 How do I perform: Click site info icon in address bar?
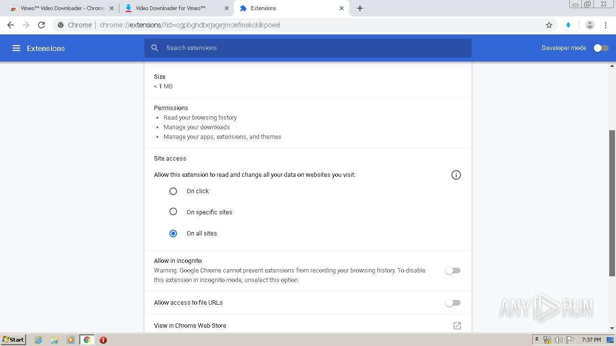pos(61,25)
